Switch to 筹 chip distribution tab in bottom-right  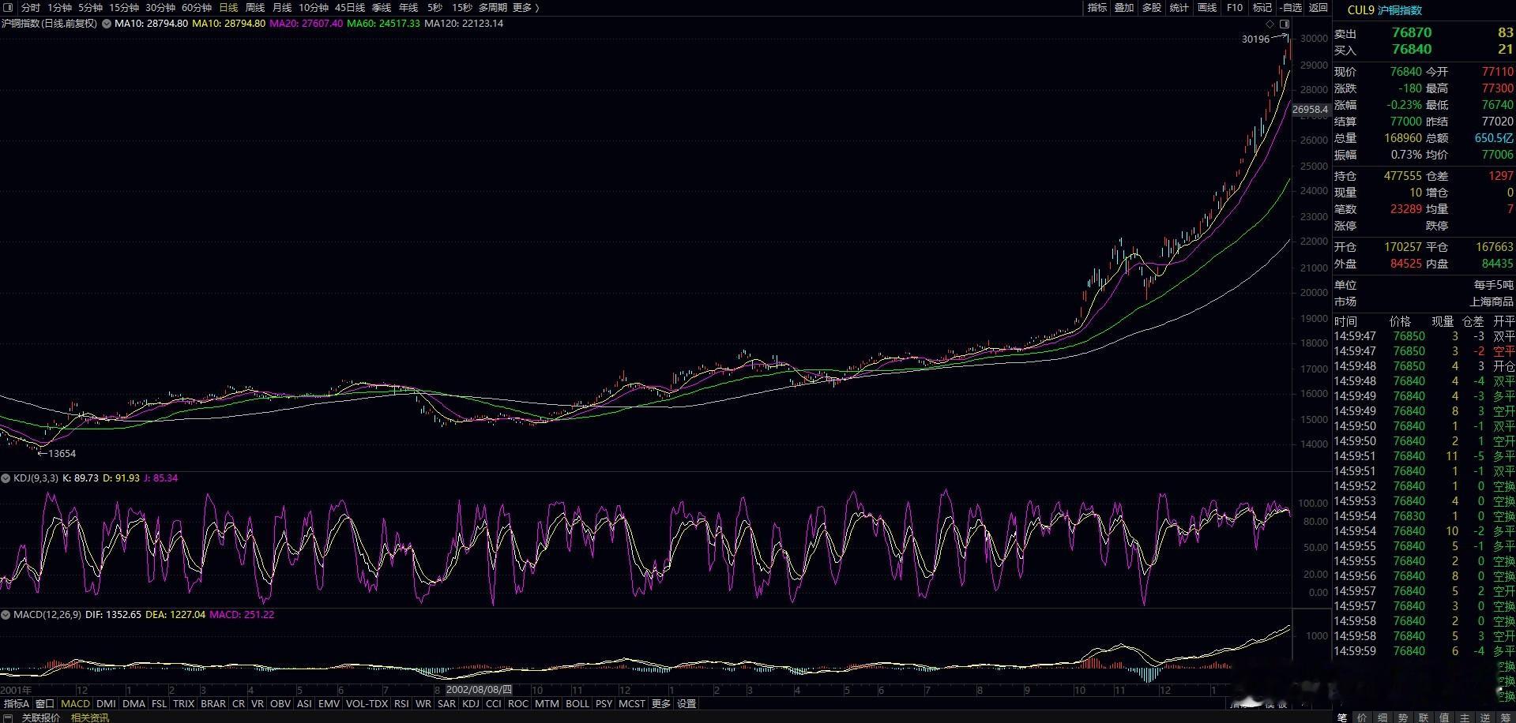(x=1506, y=717)
